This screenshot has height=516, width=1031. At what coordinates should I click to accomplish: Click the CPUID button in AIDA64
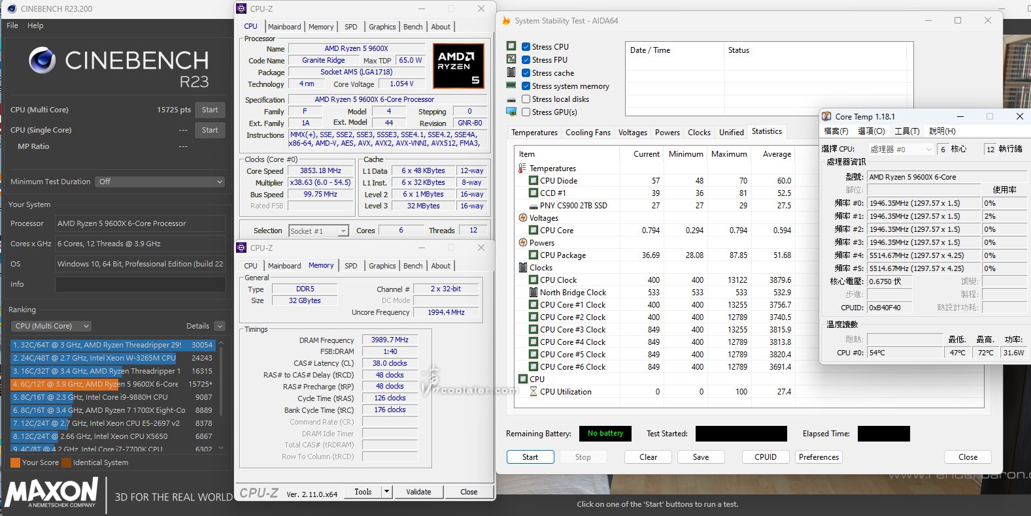pos(766,457)
